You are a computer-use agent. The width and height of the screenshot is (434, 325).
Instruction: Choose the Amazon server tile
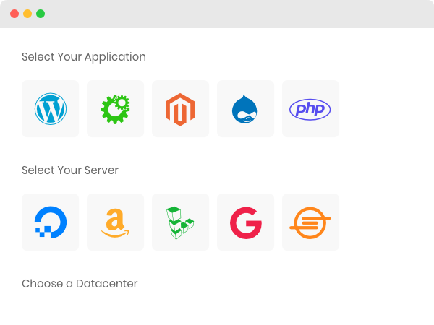coord(115,222)
